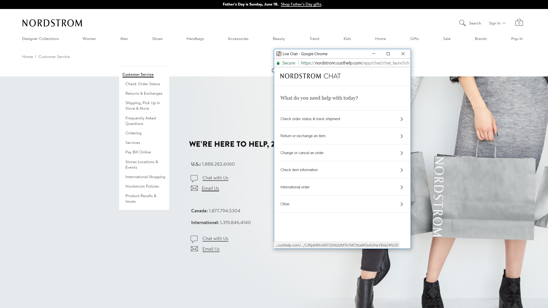Click lower Chat with Us link

coord(215,239)
